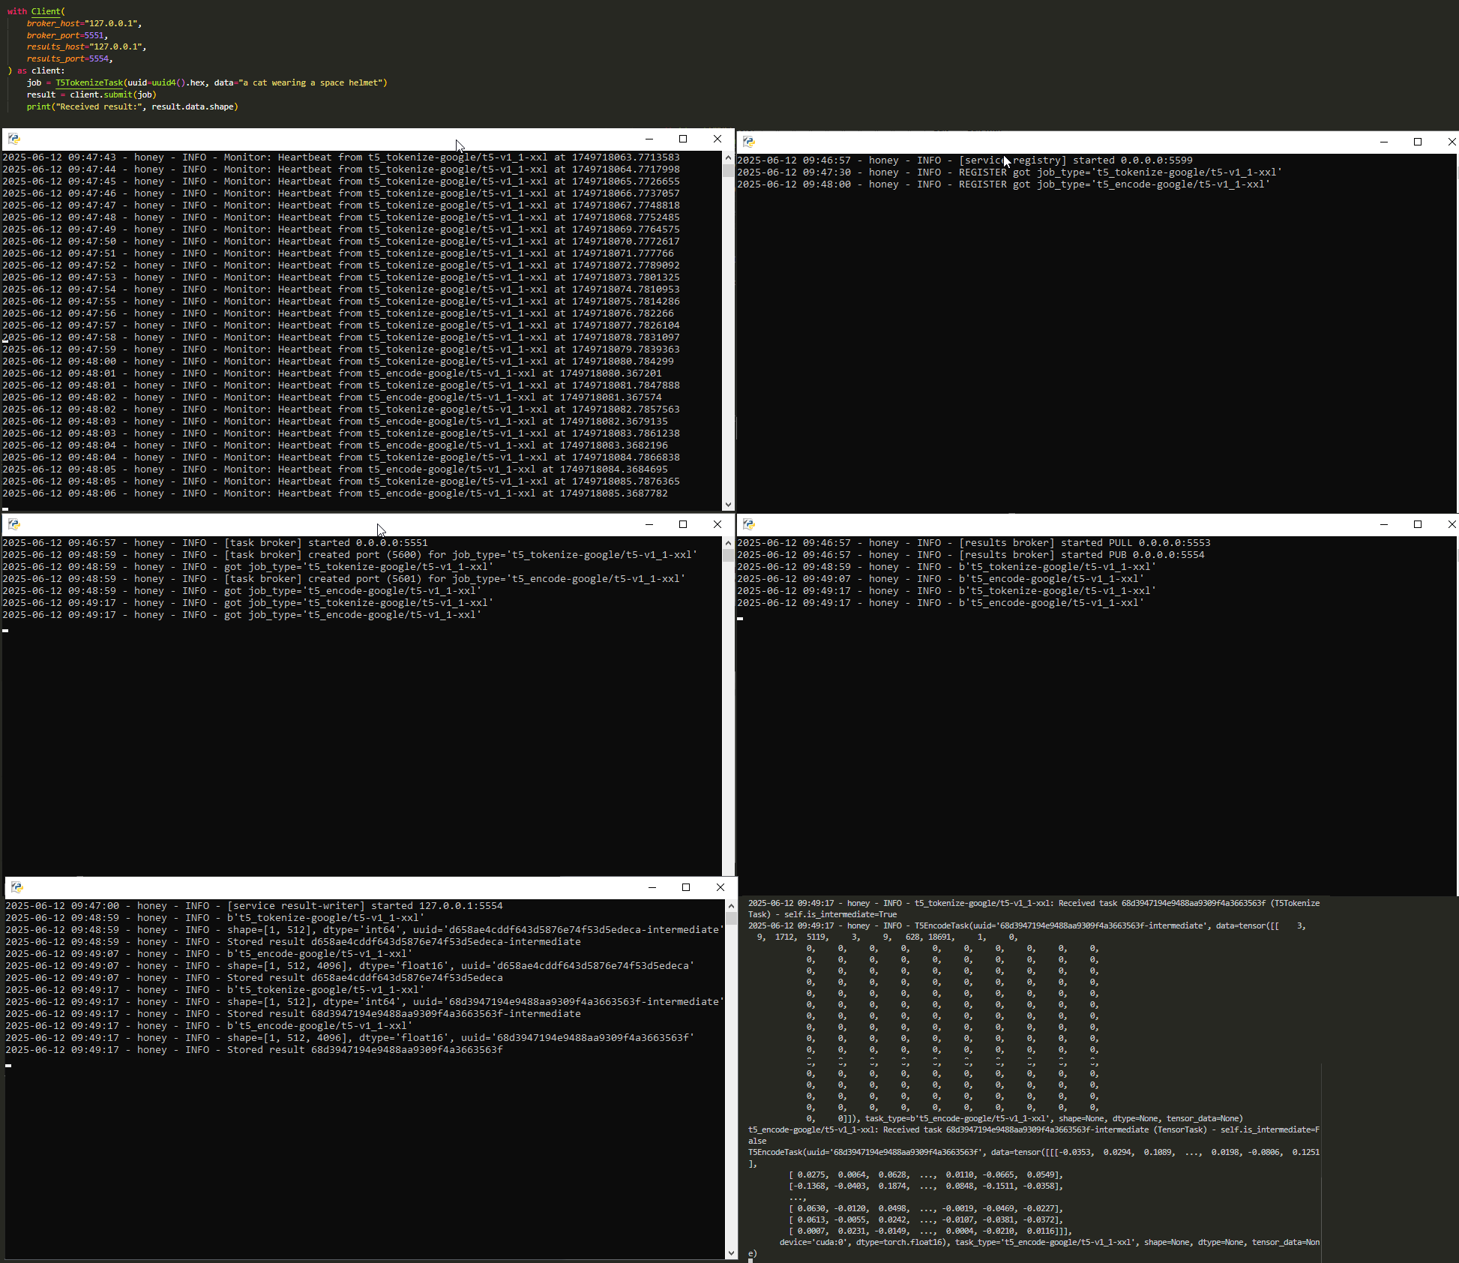The height and width of the screenshot is (1263, 1459).
Task: Click the Python icon of the service registry window
Action: [x=748, y=142]
